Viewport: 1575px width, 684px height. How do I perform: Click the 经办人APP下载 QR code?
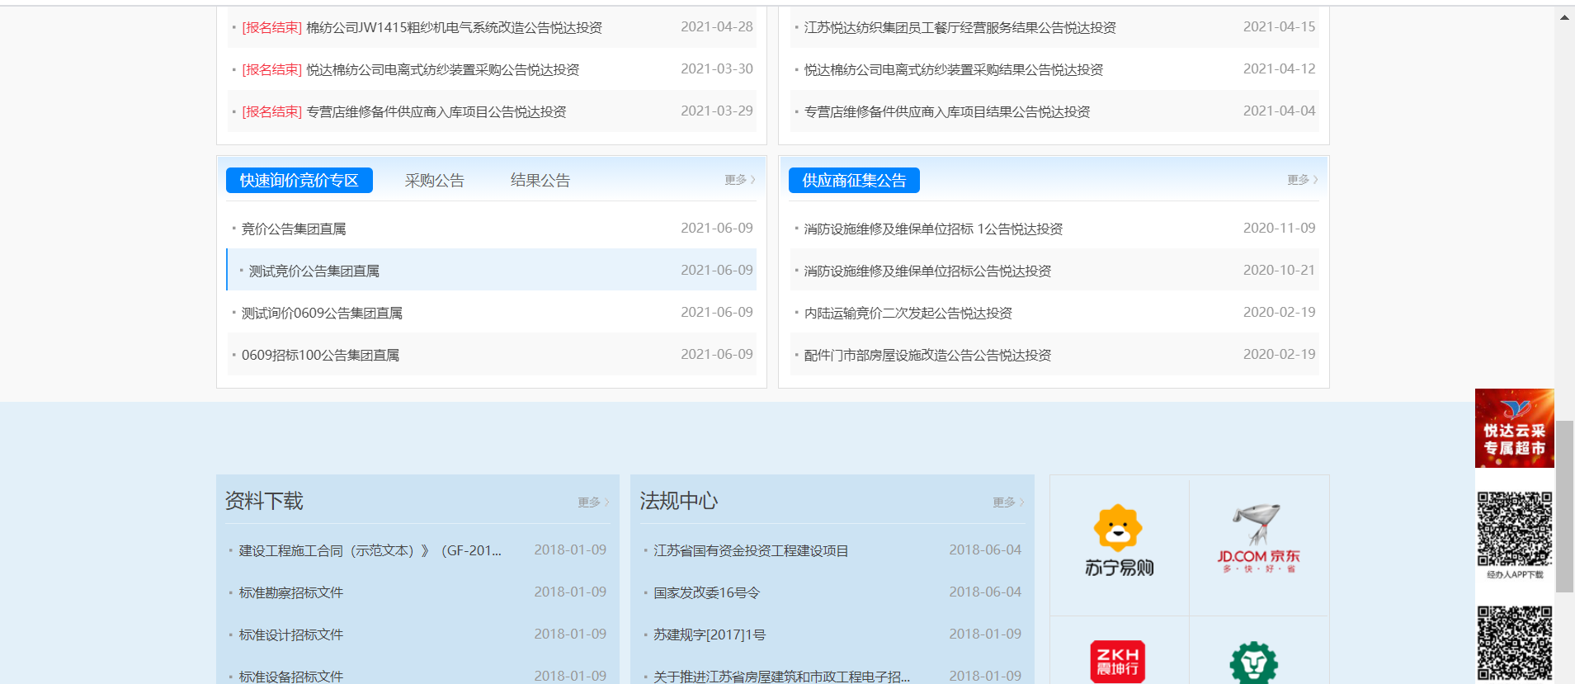click(x=1514, y=529)
